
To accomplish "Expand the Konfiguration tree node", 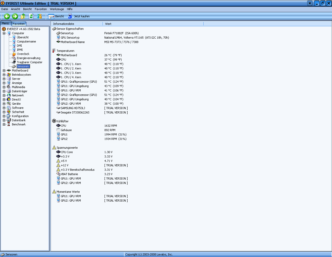I will click(x=4, y=116).
